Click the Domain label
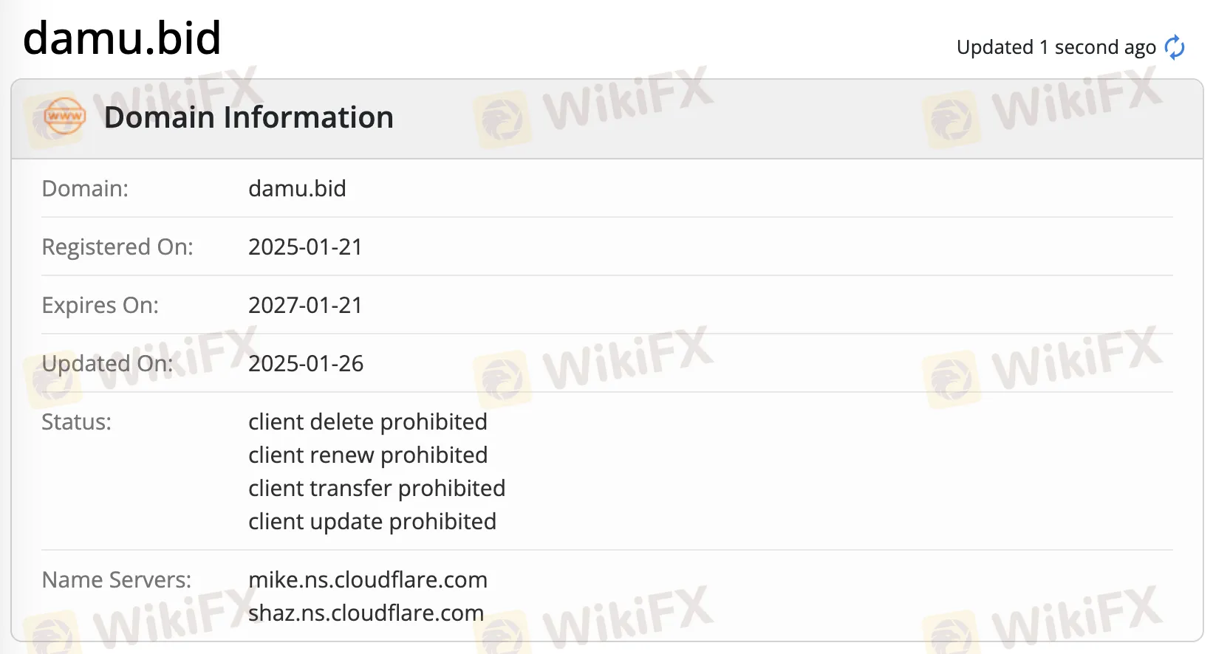The height and width of the screenshot is (654, 1213). 85,188
